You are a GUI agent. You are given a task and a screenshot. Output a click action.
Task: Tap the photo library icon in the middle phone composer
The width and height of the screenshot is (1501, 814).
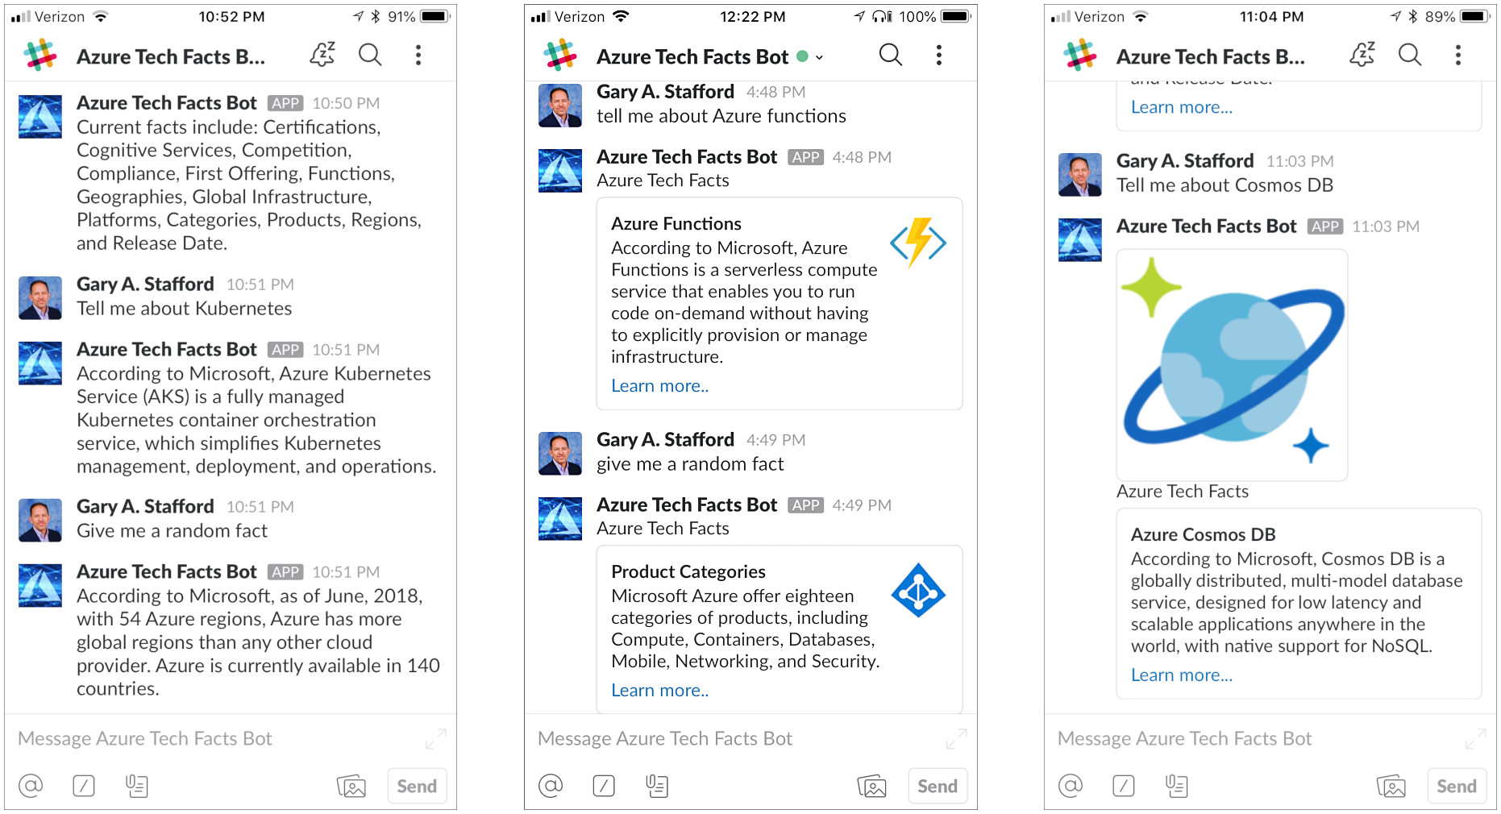871,786
